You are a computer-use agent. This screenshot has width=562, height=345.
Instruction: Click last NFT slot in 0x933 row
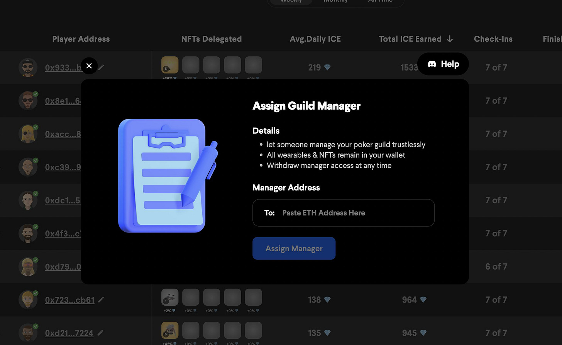(254, 65)
